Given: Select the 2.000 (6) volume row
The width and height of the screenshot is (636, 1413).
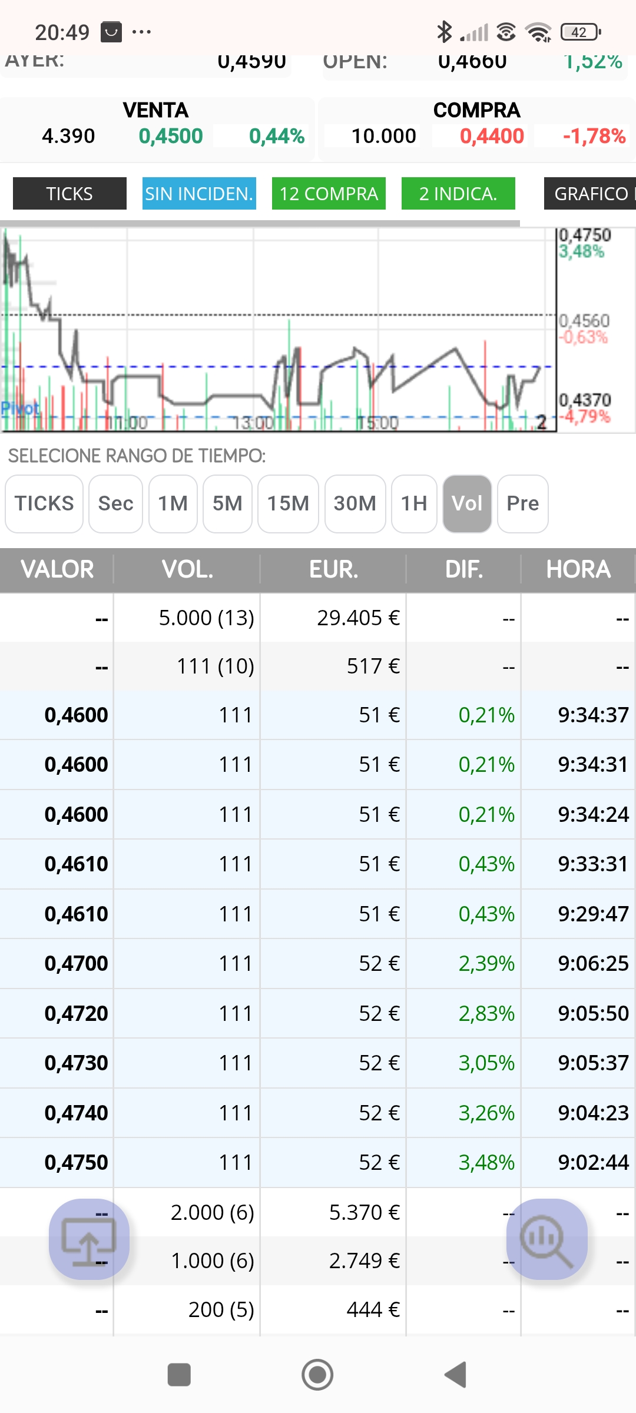Looking at the screenshot, I should click(x=318, y=1212).
